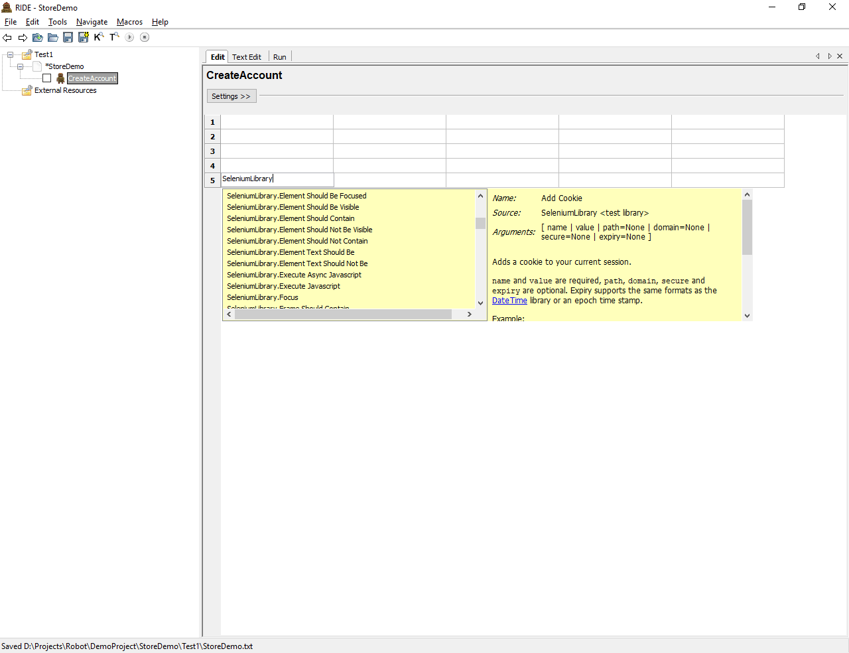Click the Save floppy disk icon

[68, 37]
